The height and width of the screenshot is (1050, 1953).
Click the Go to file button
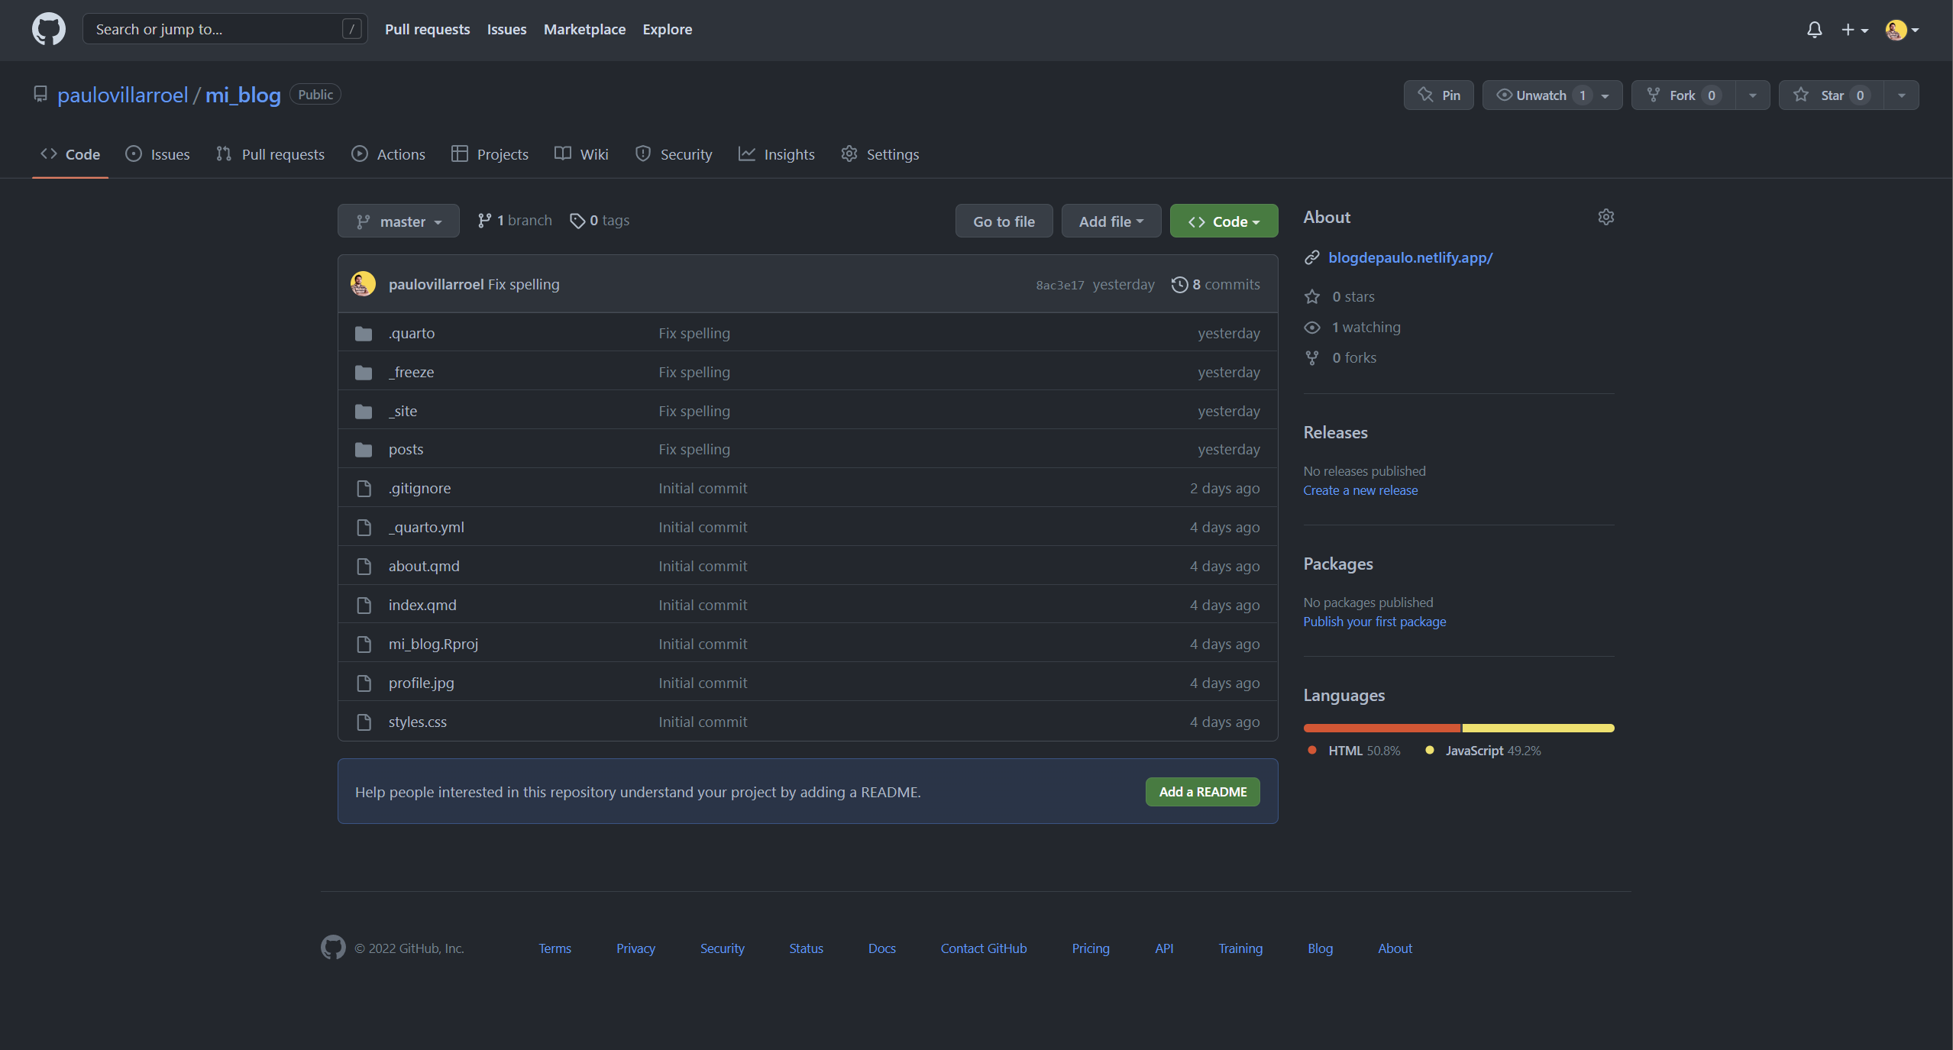(1004, 221)
